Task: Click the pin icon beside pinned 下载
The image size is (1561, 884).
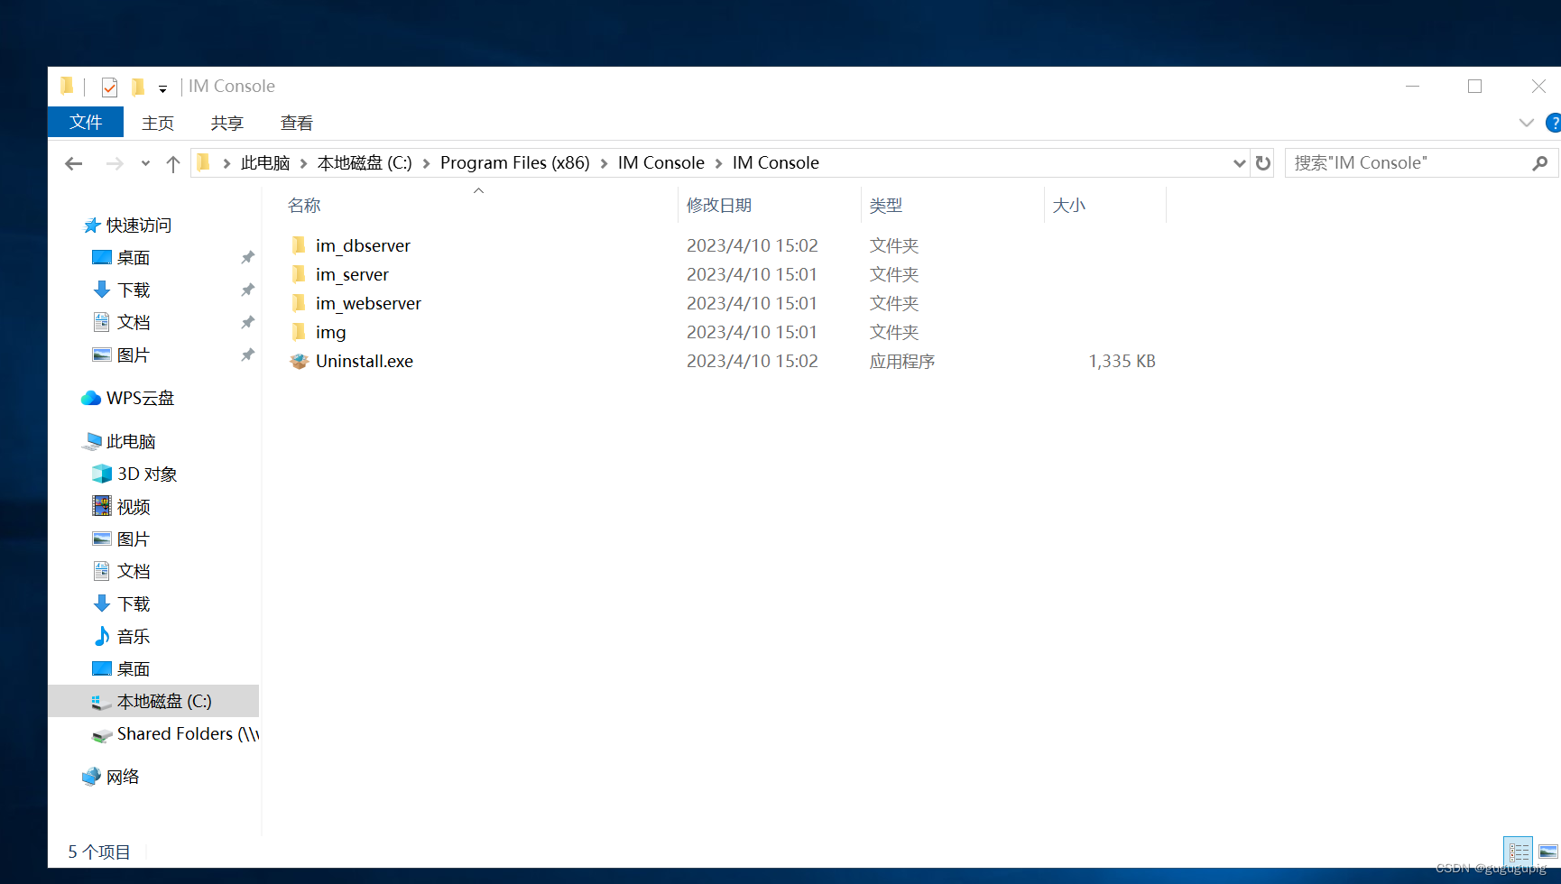Action: pos(247,290)
